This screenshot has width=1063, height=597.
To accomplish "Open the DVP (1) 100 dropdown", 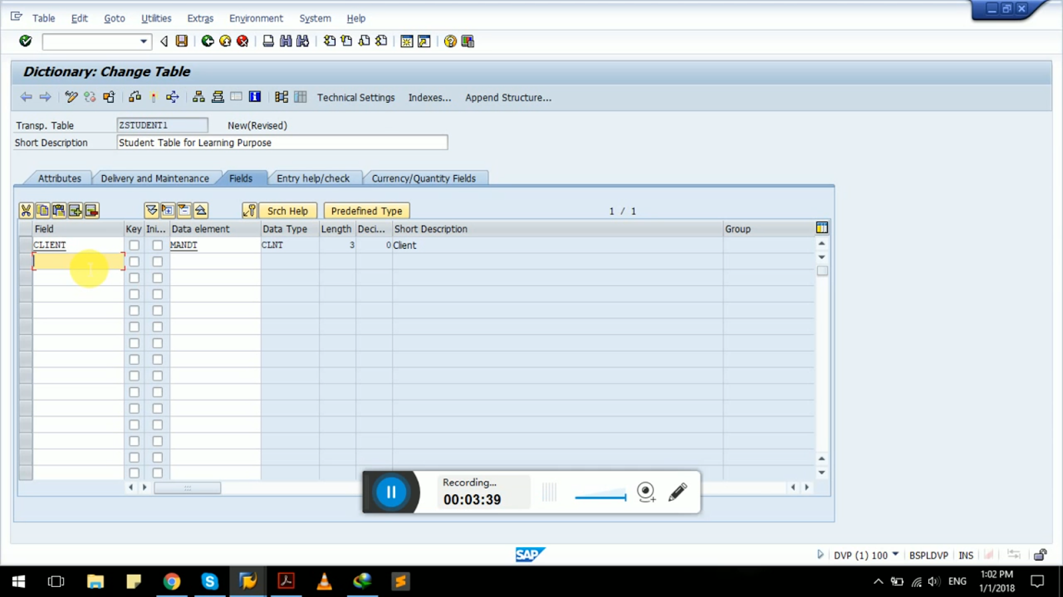I will pos(897,555).
